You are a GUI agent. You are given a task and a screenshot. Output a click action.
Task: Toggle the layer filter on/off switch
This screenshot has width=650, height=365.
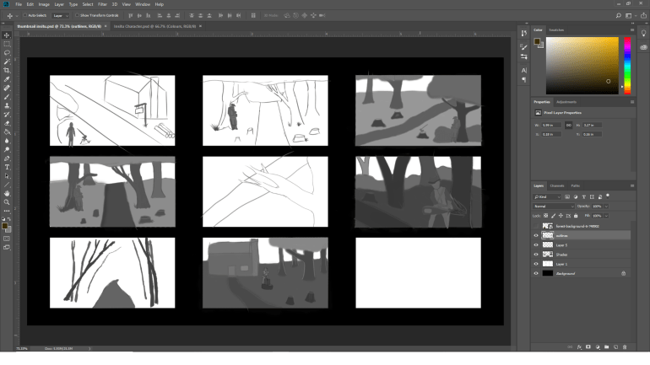coord(608,196)
